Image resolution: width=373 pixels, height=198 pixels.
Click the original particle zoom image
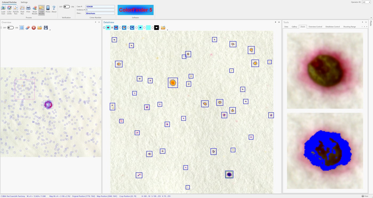click(x=325, y=71)
